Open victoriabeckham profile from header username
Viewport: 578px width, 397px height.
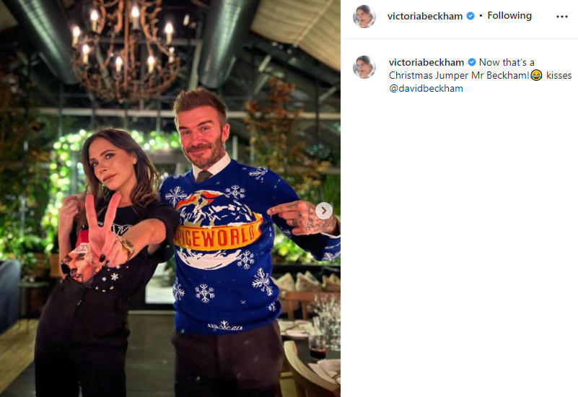(425, 16)
